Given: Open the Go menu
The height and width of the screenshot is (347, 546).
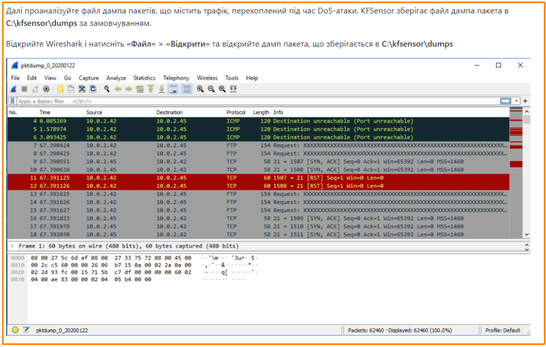Looking at the screenshot, I should click(x=67, y=78).
